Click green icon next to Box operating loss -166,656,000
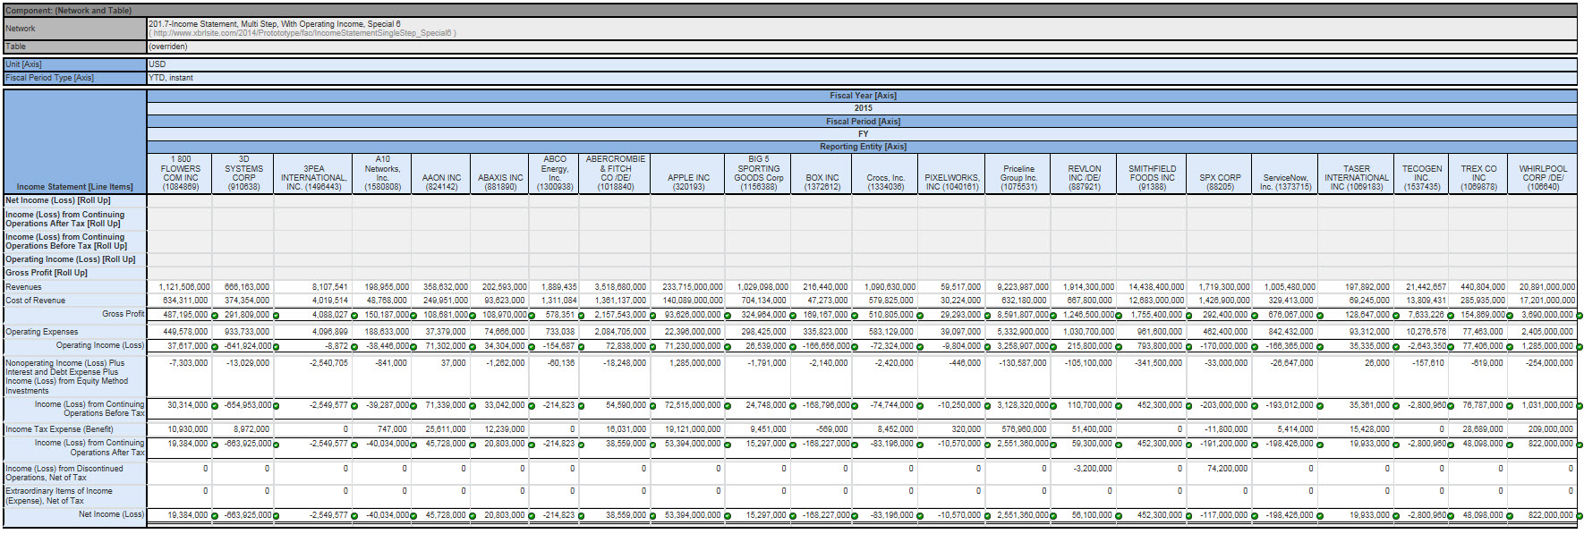This screenshot has width=1584, height=534. click(x=855, y=347)
